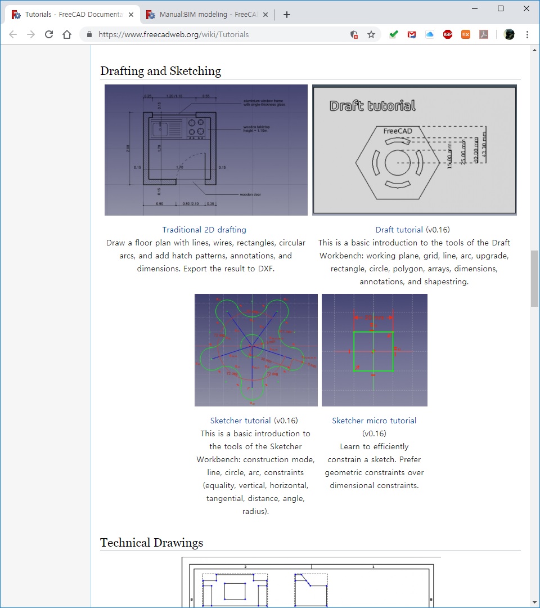Open the Adblock Plus extension
Screen dimensions: 540x608
447,34
